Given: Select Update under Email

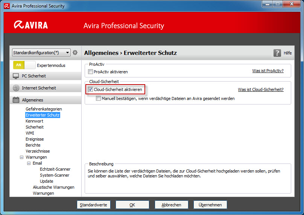Looking at the screenshot, I should [46, 181].
